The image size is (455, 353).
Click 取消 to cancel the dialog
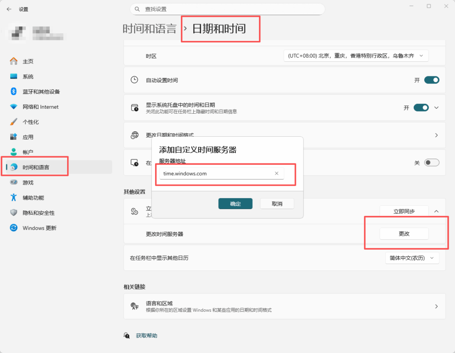277,204
